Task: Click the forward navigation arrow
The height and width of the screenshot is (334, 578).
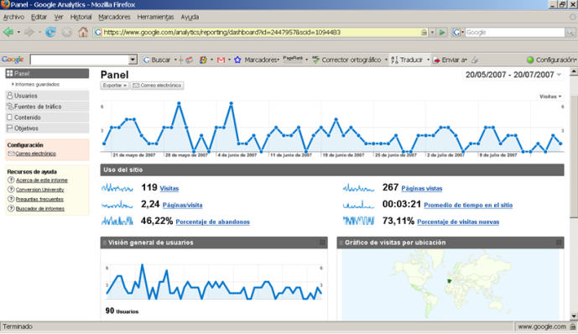Action: 29,32
